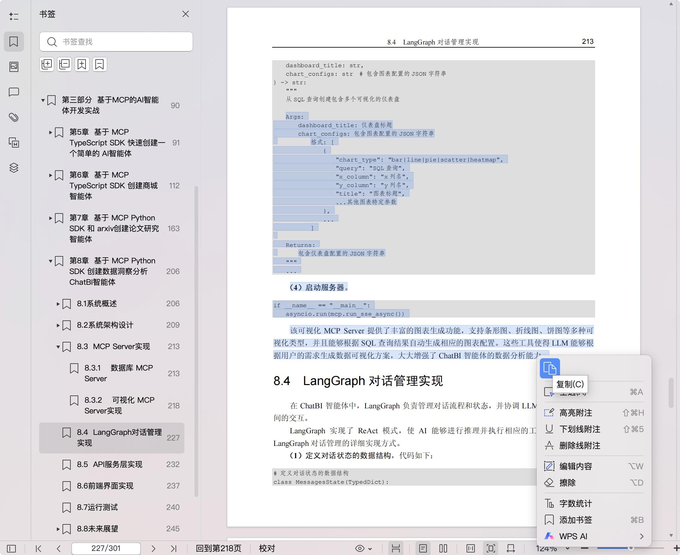Screen dimensions: 680x555
Task: Go to the first page
Action: tap(39, 549)
